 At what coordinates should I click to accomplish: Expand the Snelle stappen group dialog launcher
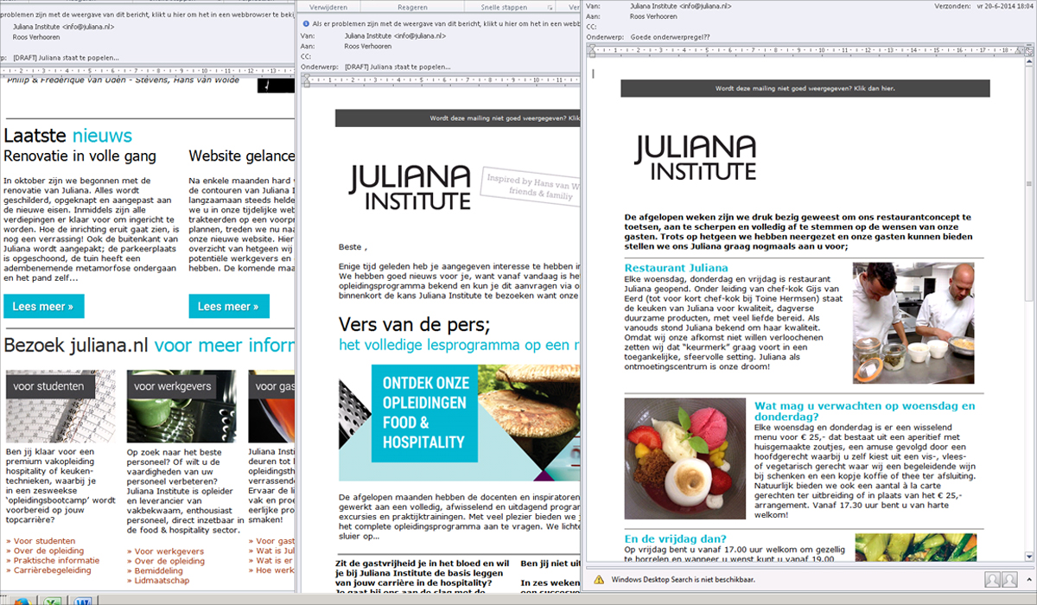click(x=550, y=7)
